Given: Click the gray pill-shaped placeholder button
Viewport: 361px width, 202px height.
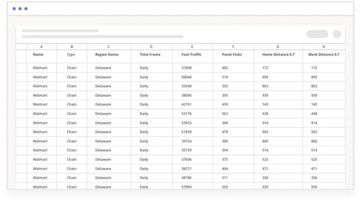Looking at the screenshot, I should [317, 34].
